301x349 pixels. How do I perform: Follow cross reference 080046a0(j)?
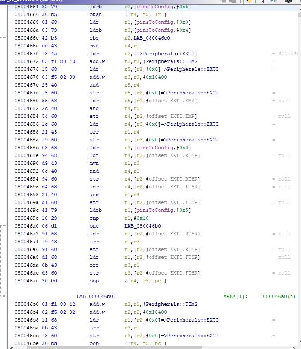point(279,296)
